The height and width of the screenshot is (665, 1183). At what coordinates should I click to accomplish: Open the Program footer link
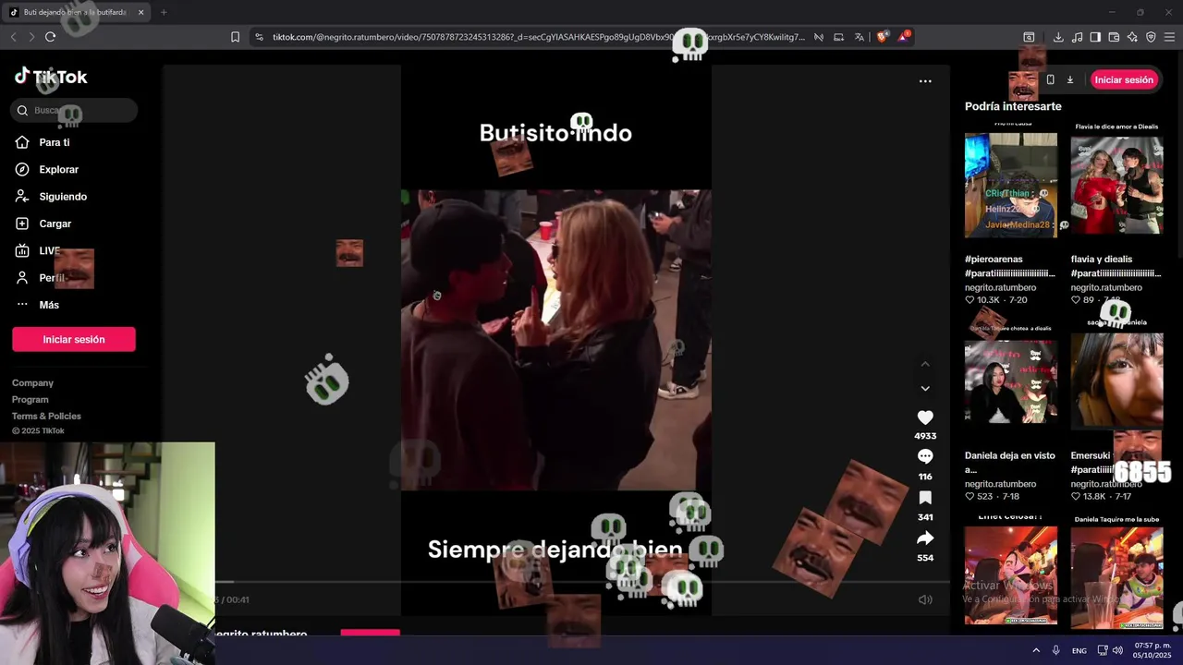click(30, 399)
